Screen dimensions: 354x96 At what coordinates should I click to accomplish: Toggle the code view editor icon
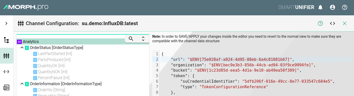point(333,23)
